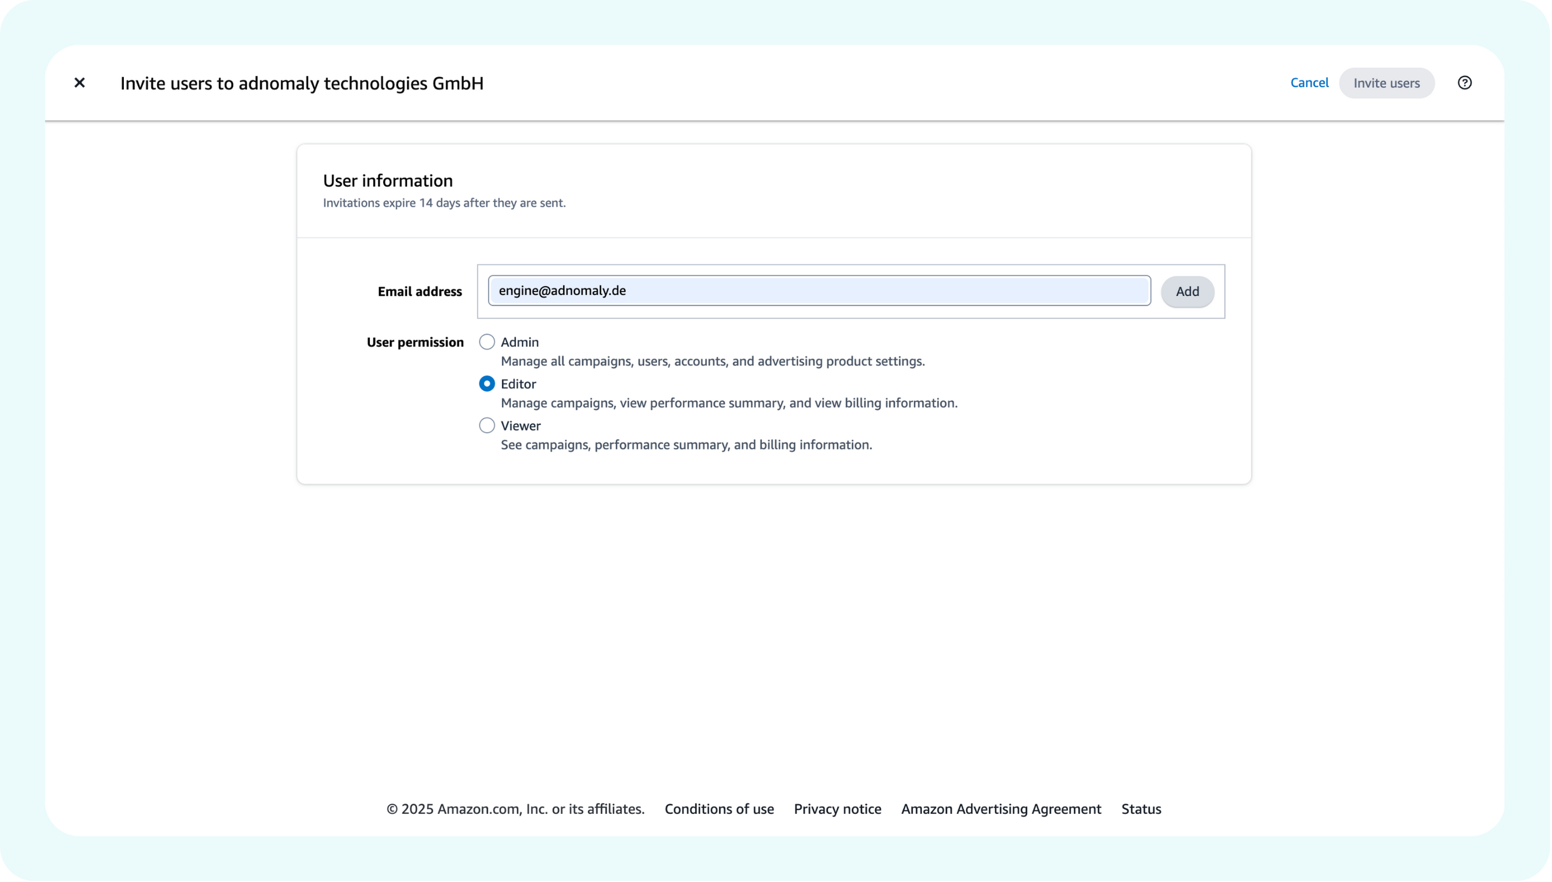The width and height of the screenshot is (1552, 882).
Task: Open the Amazon Advertising Agreement link
Action: [1000, 809]
